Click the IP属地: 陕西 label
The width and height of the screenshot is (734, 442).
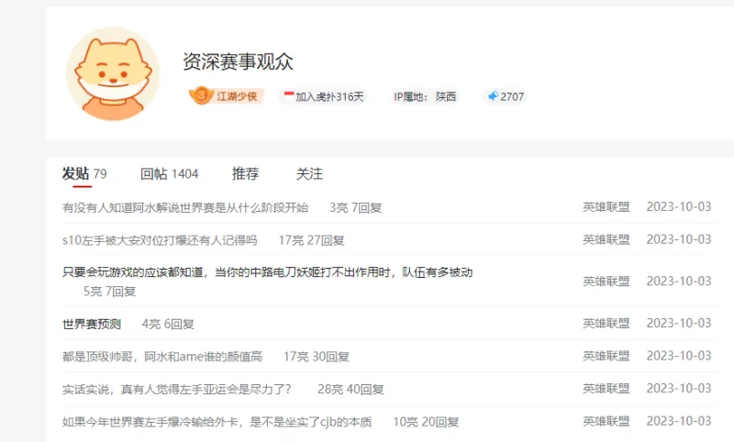[425, 96]
